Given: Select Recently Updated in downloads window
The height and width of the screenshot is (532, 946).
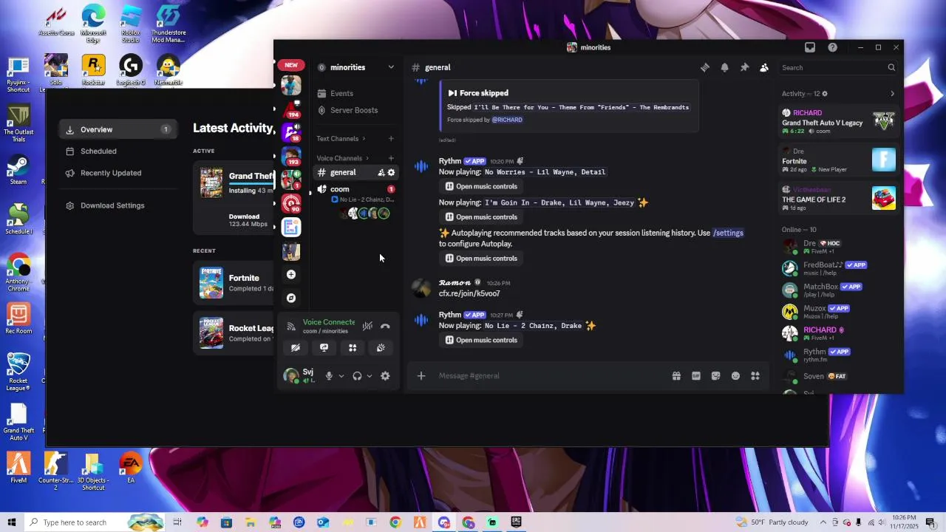Looking at the screenshot, I should pyautogui.click(x=118, y=173).
